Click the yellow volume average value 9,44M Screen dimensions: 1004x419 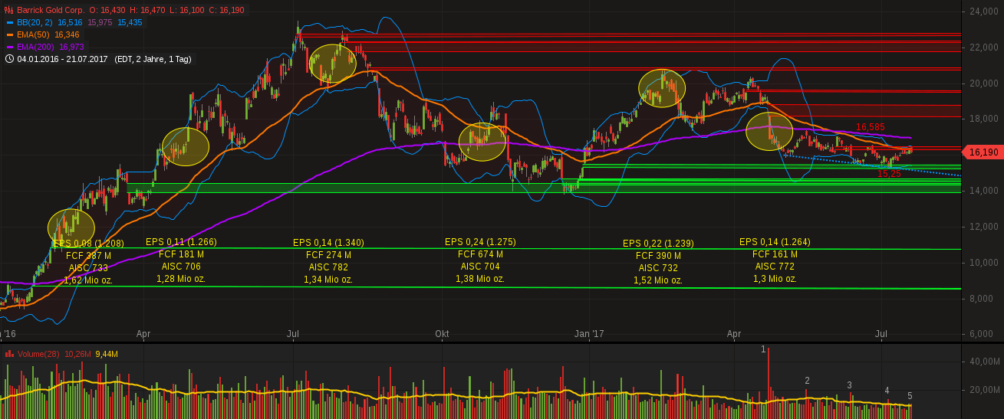[x=107, y=354]
